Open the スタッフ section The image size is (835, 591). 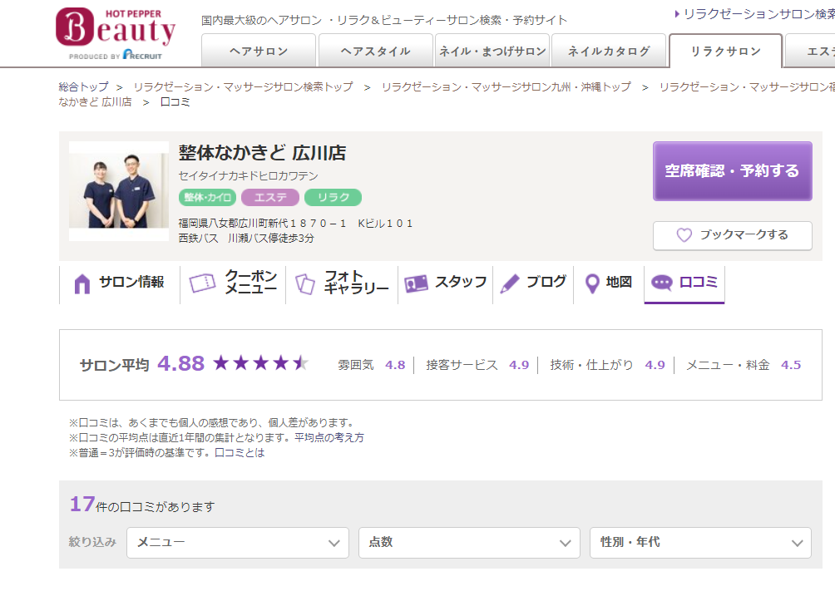445,284
